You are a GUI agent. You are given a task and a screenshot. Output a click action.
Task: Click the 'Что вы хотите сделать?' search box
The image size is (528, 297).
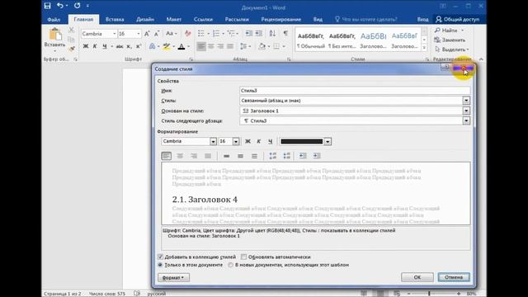click(366, 20)
